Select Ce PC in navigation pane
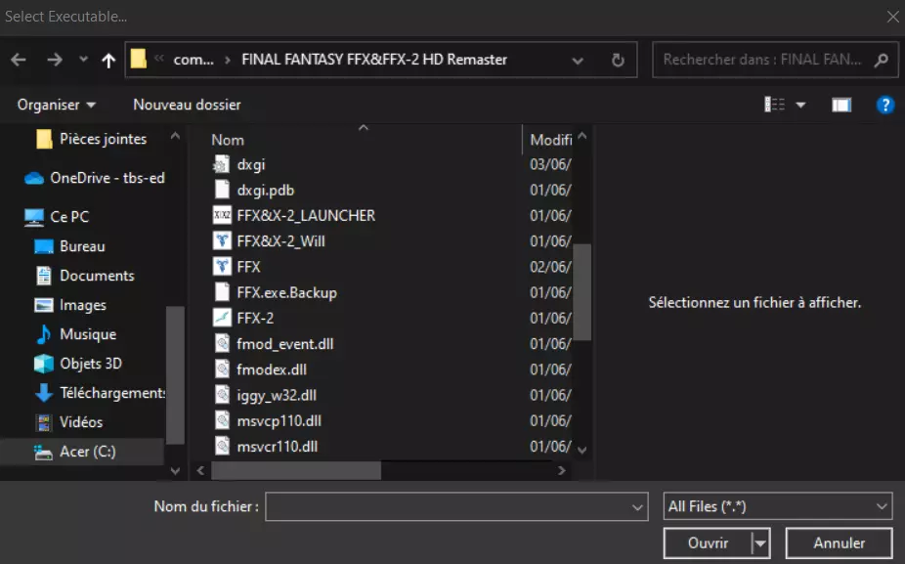 click(x=58, y=216)
